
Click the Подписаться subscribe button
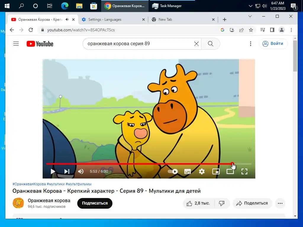tap(95, 203)
